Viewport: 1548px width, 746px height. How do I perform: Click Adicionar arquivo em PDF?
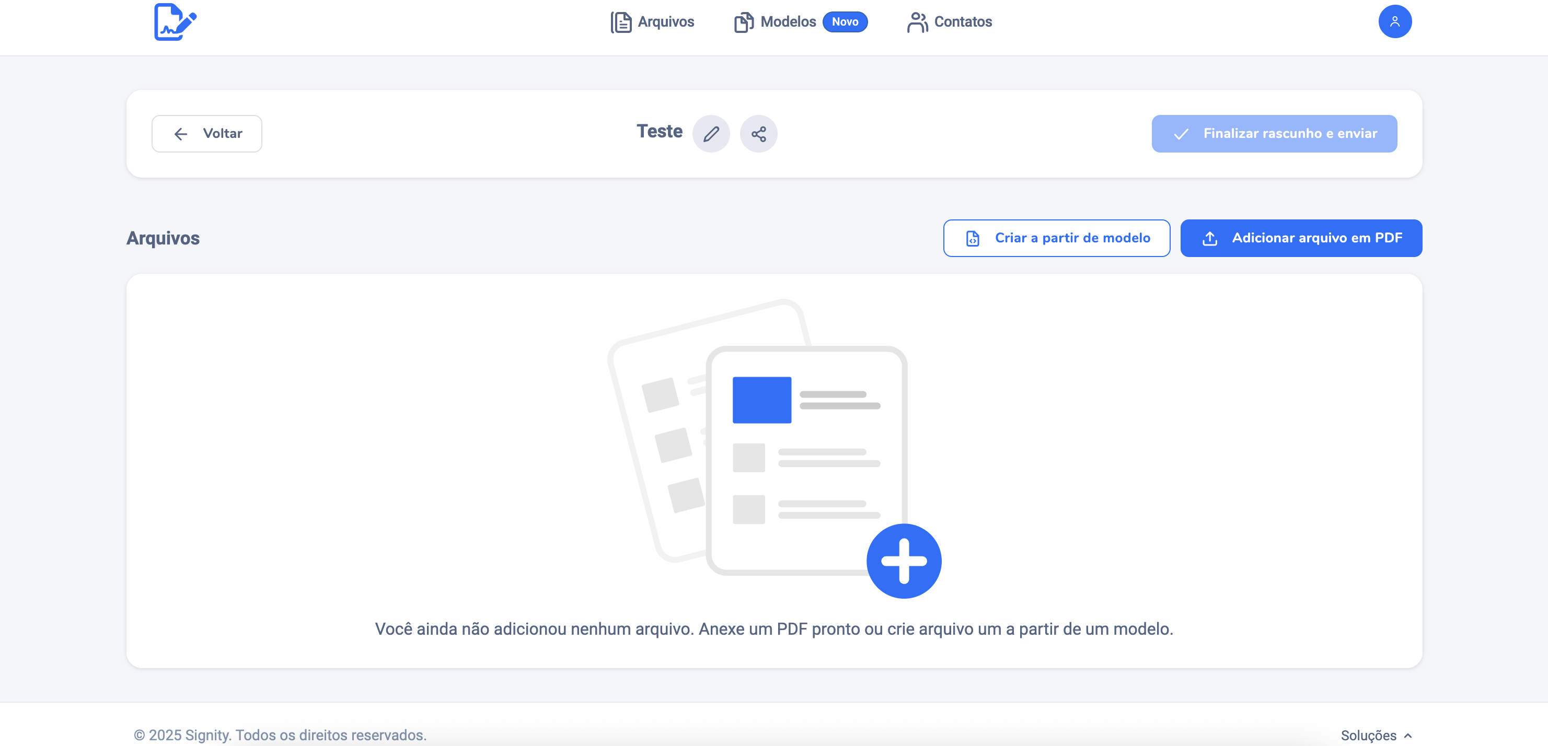1301,238
